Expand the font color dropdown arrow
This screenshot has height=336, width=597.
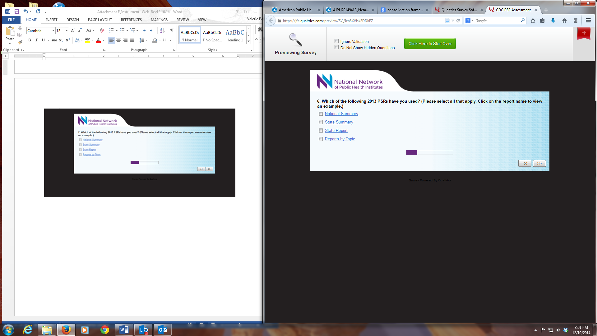[x=103, y=40]
